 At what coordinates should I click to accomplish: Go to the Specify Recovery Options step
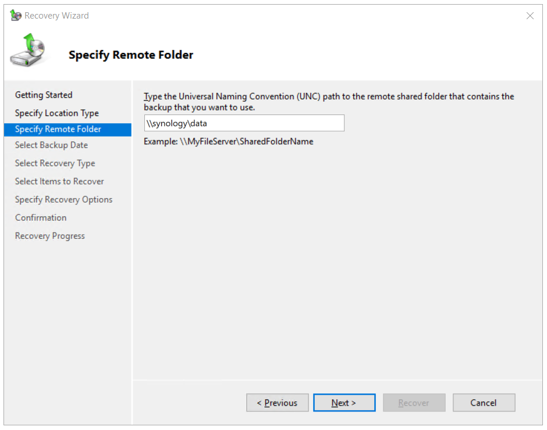coord(64,199)
